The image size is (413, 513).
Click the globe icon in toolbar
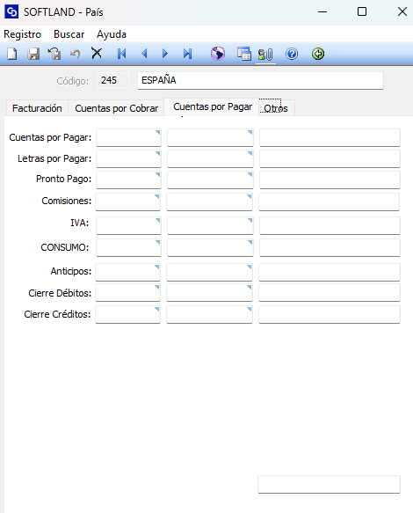(x=218, y=54)
